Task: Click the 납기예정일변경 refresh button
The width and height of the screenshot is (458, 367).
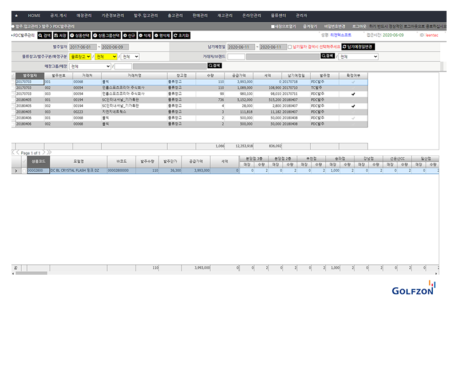Action: (358, 46)
